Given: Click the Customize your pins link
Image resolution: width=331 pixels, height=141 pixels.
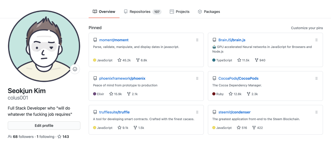Looking at the screenshot, I should coord(307,28).
